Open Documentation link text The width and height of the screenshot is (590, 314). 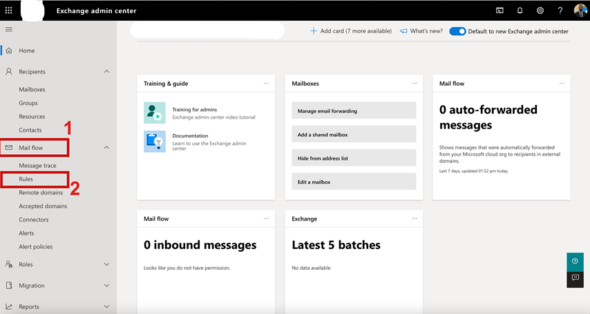190,136
